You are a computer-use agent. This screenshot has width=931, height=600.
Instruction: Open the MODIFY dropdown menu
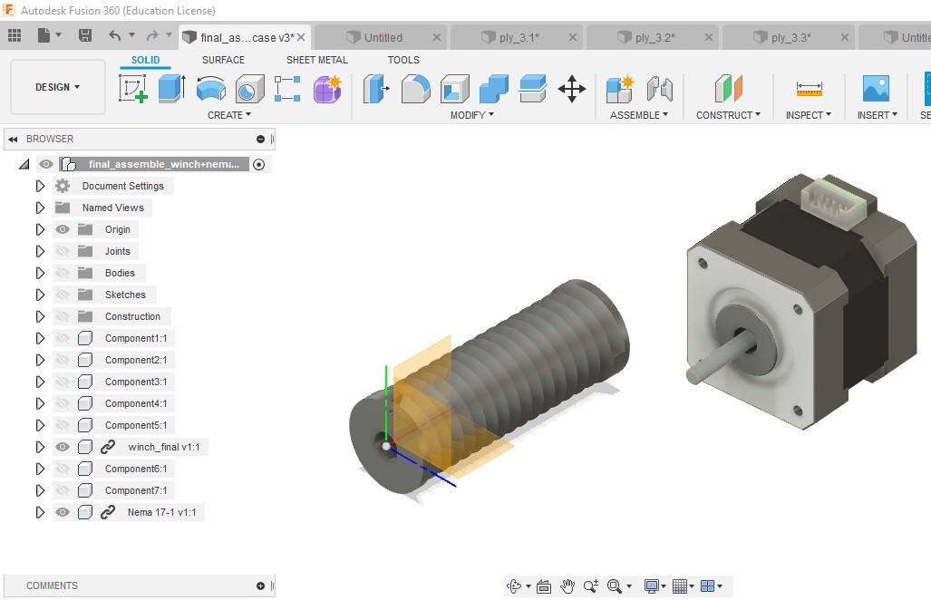(472, 115)
